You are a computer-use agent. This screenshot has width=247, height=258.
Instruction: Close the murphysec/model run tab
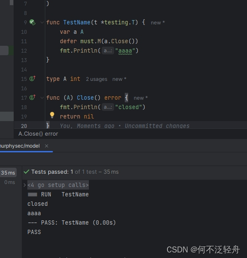(47, 146)
